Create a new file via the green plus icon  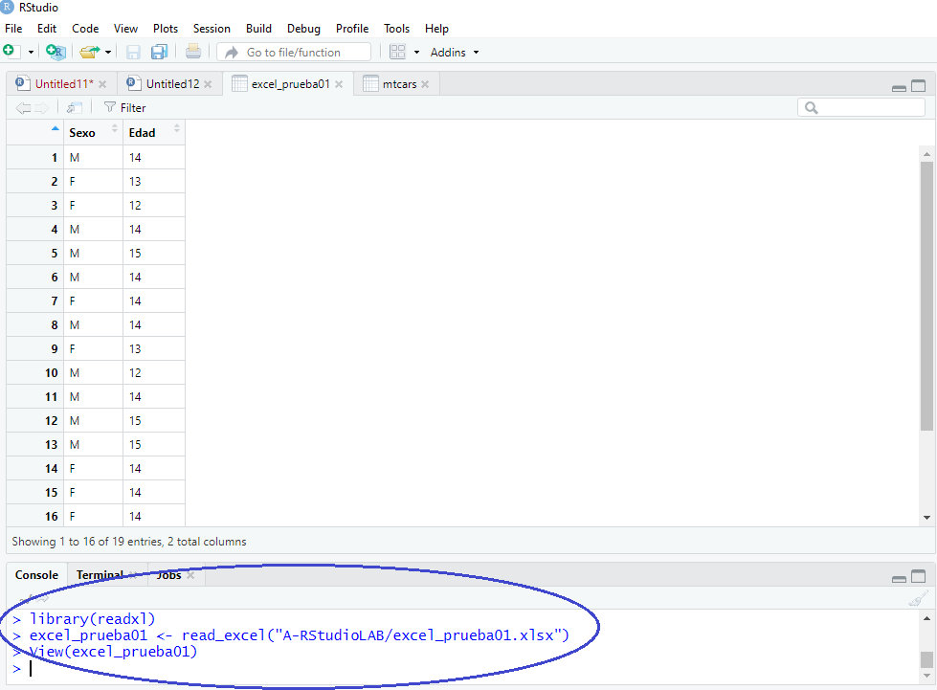(9, 51)
